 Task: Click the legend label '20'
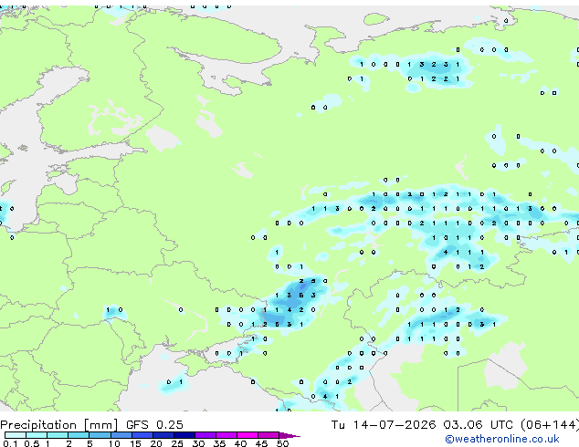click(x=156, y=443)
